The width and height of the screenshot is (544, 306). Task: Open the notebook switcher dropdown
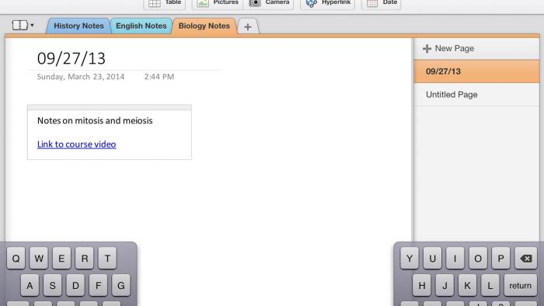[x=23, y=25]
